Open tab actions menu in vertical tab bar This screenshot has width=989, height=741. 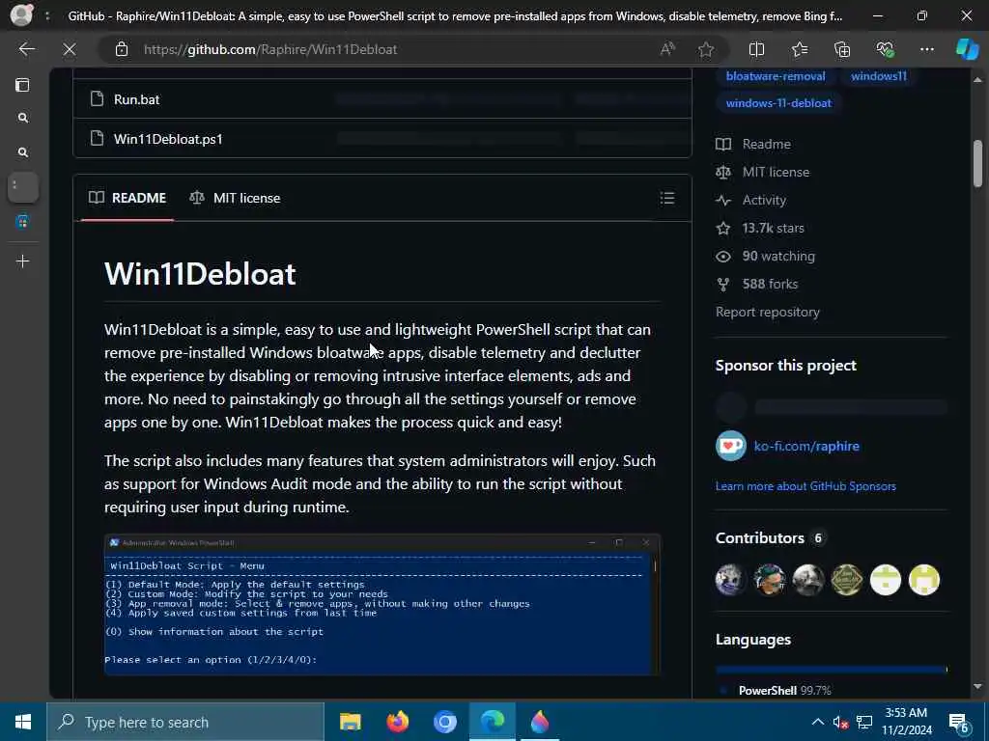(x=23, y=85)
